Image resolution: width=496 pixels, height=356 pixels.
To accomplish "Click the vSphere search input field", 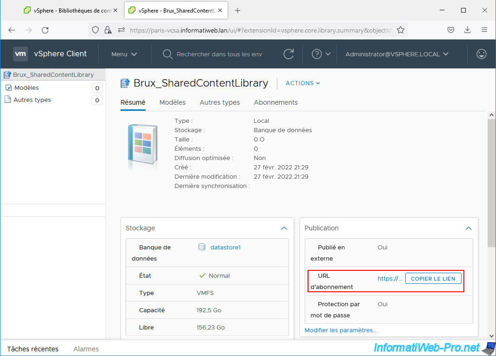I will tap(219, 54).
